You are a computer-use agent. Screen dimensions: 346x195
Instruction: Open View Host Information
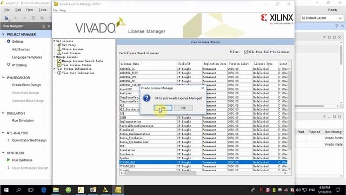[x=78, y=73]
